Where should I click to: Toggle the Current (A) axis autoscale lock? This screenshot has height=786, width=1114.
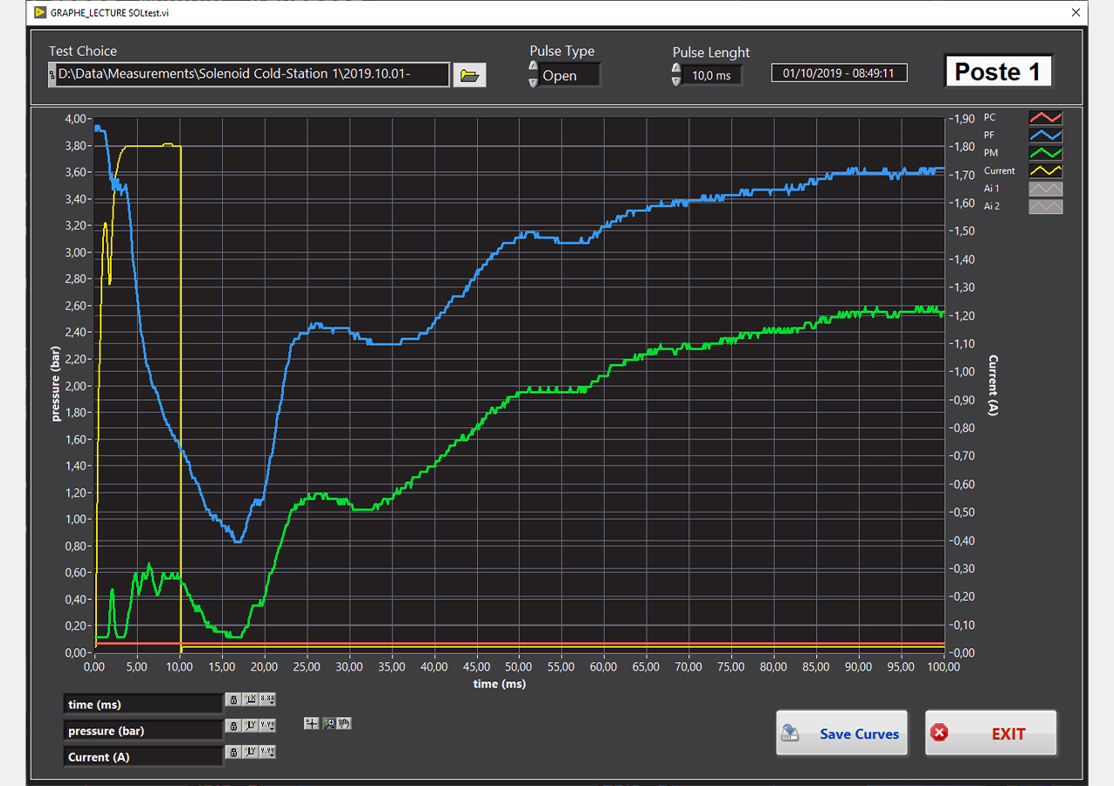point(233,752)
